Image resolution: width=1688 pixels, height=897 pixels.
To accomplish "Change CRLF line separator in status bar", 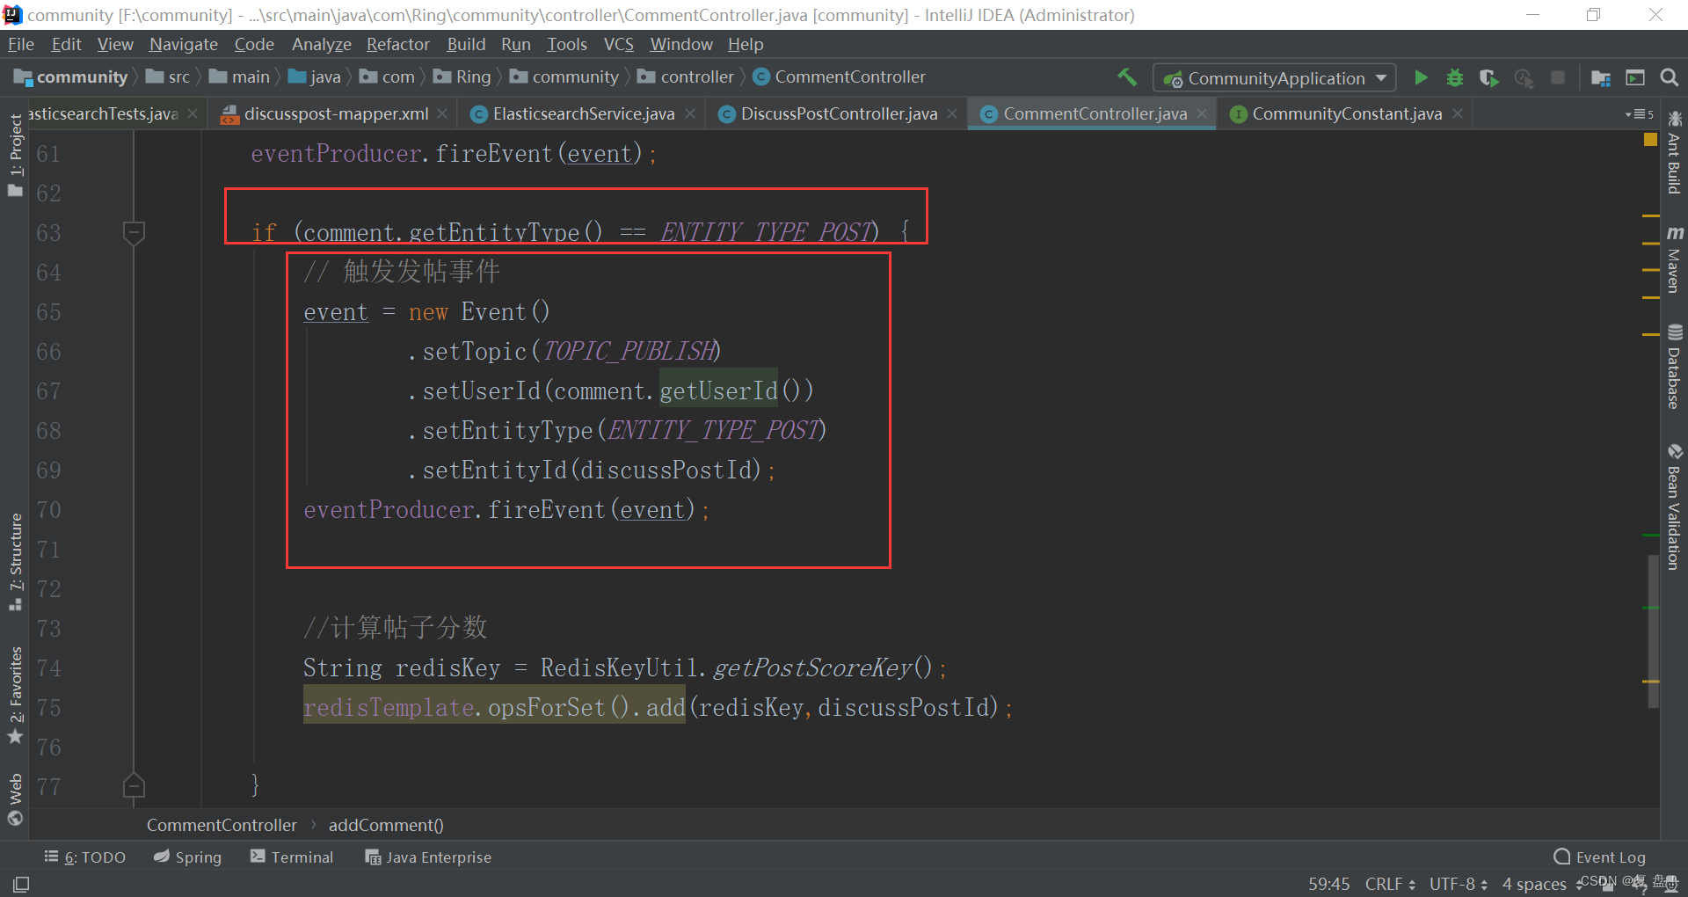I will pos(1390,884).
